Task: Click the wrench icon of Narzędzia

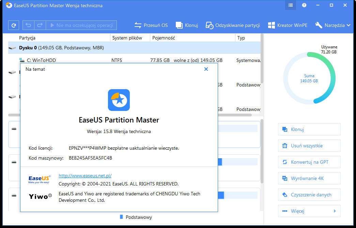Action: pos(319,25)
